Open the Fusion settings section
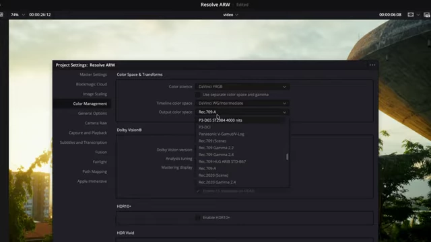Screen dimensions: 431x242 [101, 152]
